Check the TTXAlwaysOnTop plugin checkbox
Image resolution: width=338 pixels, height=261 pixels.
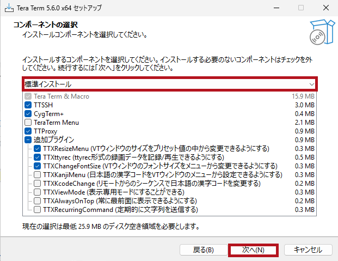(37, 201)
